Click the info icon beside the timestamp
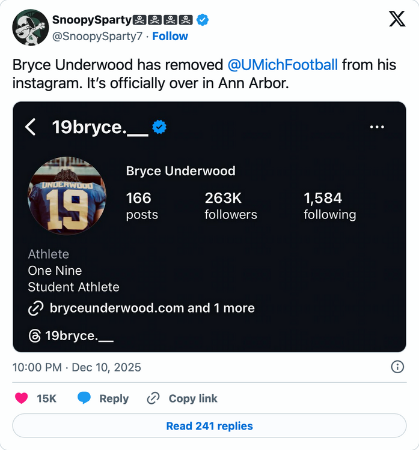Viewport: 419px width, 450px height. (x=397, y=367)
